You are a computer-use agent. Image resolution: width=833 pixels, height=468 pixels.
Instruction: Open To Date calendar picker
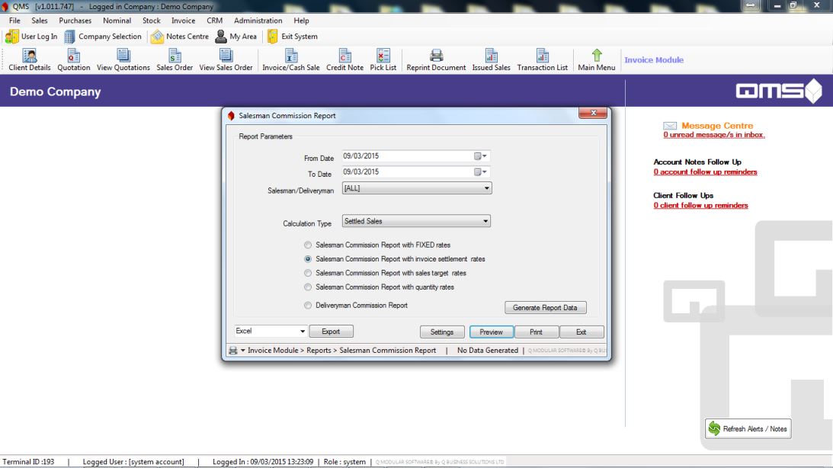481,172
